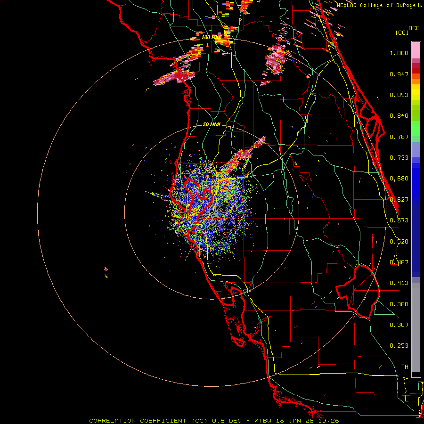Select the 0.253 scale value
The height and width of the screenshot is (424, 424).
(399, 346)
